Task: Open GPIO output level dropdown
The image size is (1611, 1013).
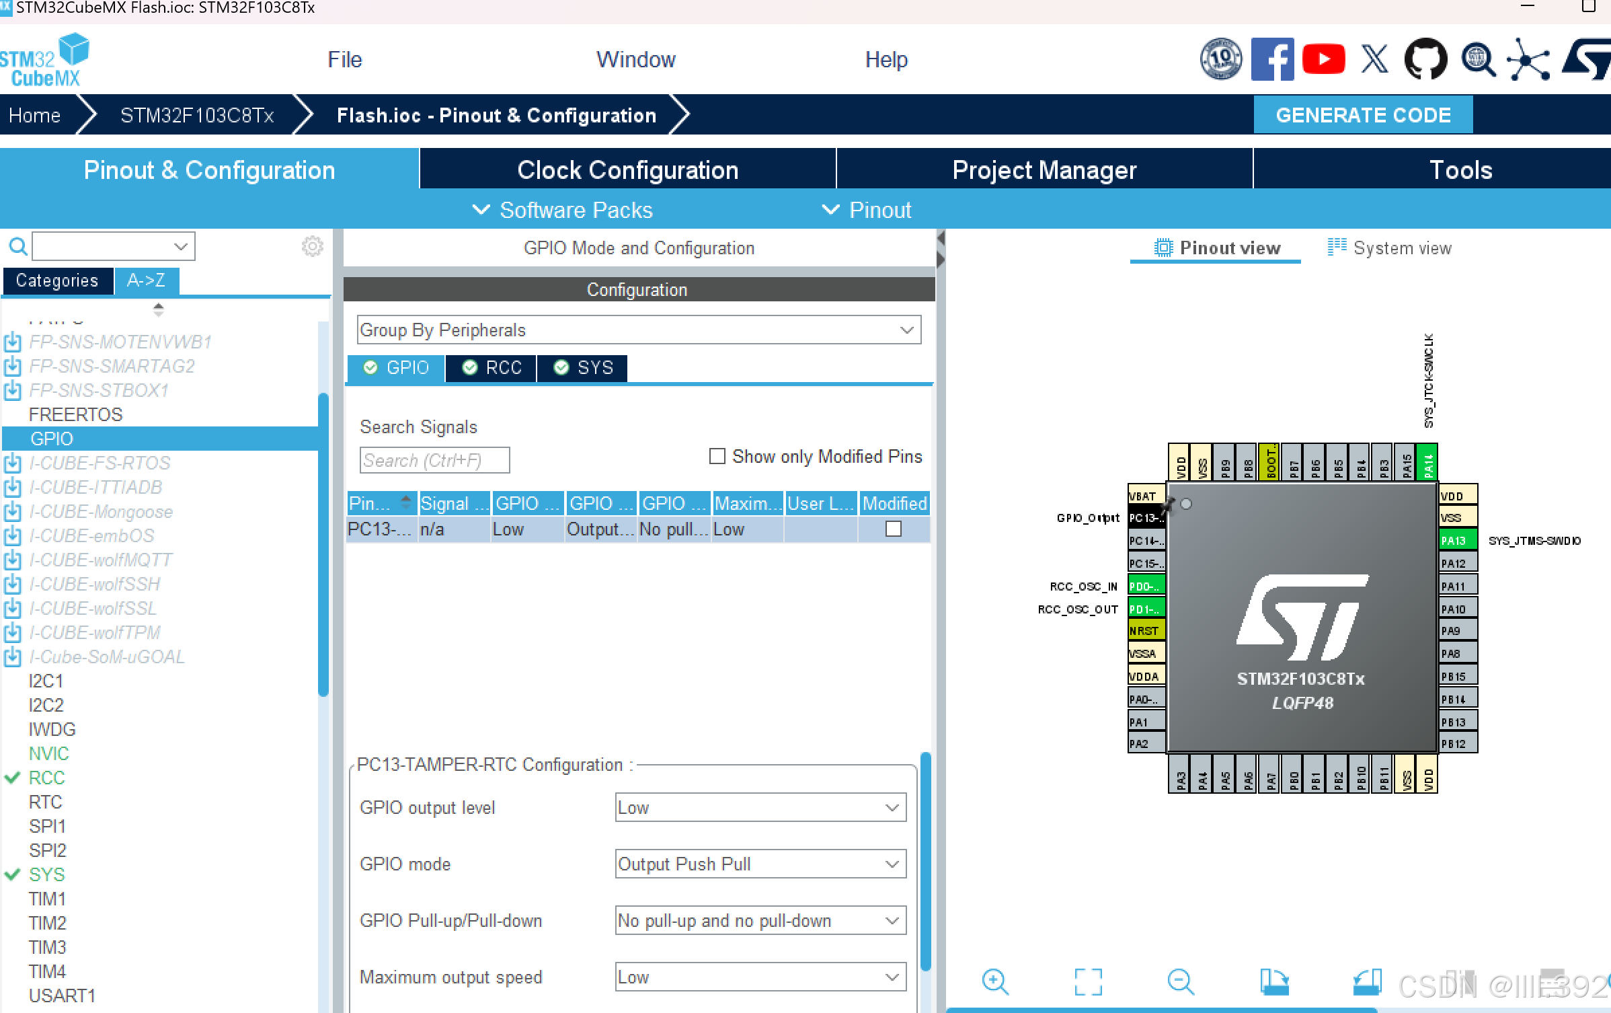Action: pos(760,808)
